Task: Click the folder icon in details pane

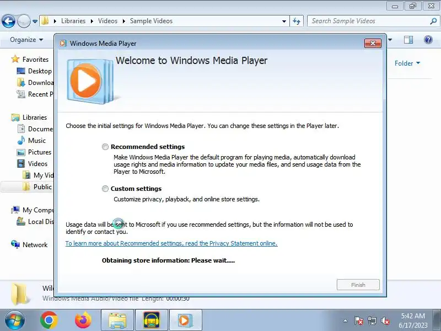Action: (x=20, y=293)
